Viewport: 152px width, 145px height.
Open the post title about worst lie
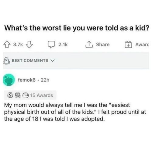coord(77,28)
